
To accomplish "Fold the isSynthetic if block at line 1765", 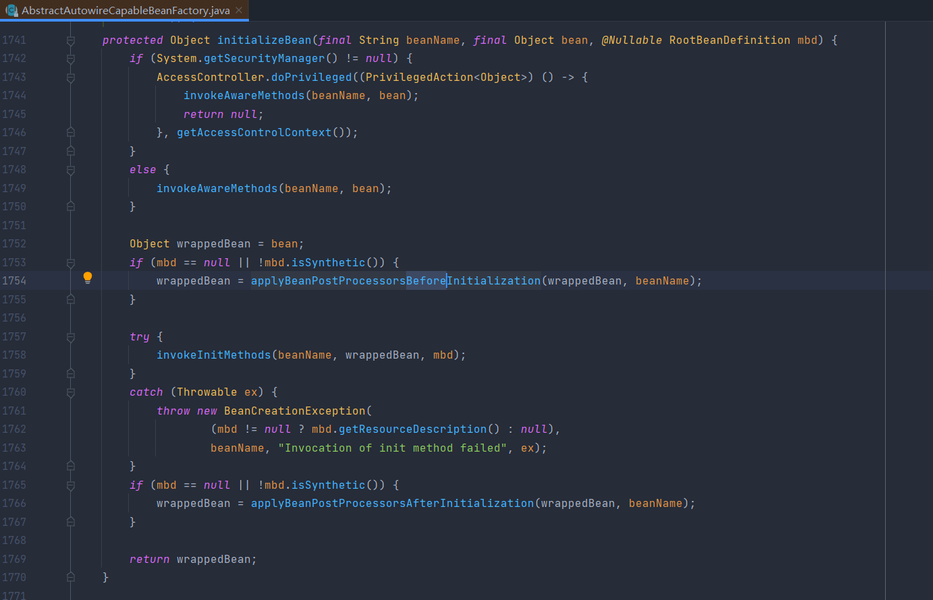I will coord(71,485).
